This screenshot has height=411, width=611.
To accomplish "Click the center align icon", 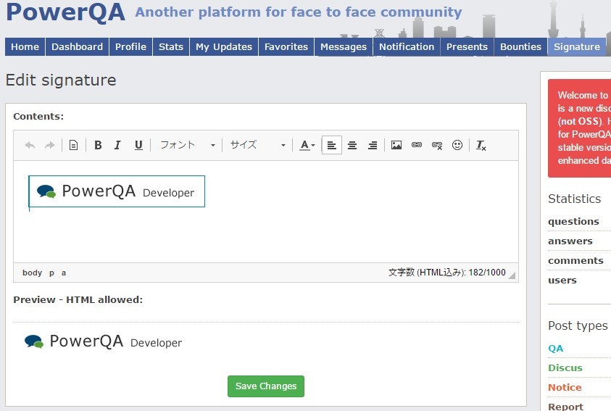I will tap(352, 145).
